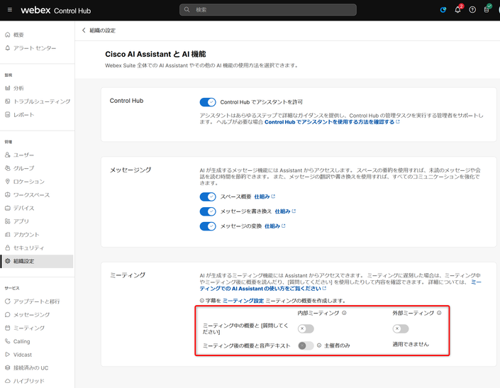Click the セキュリティ lock icon

[x=8, y=248]
